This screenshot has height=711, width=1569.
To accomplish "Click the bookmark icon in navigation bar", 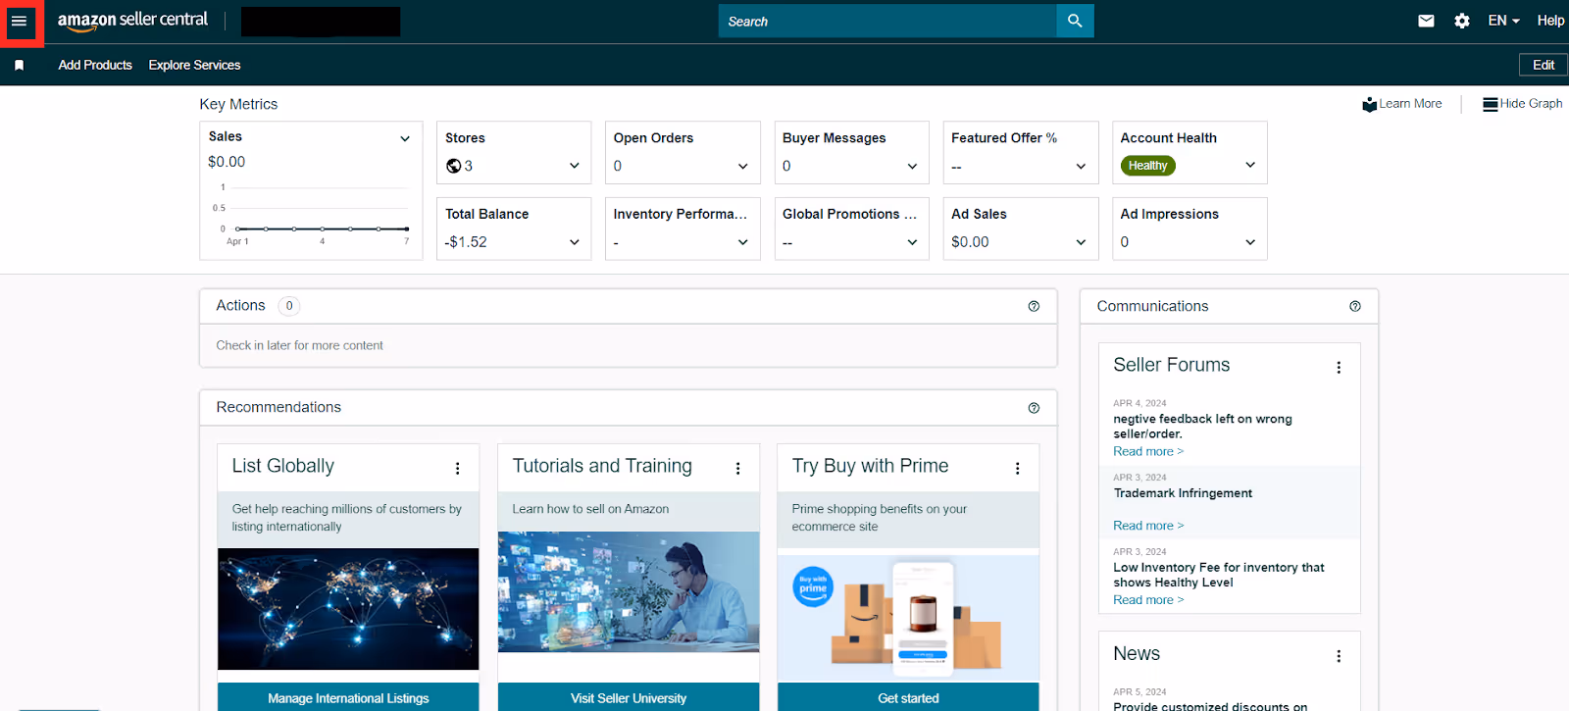I will (19, 65).
